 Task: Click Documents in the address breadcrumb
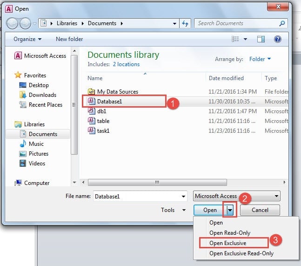[102, 23]
